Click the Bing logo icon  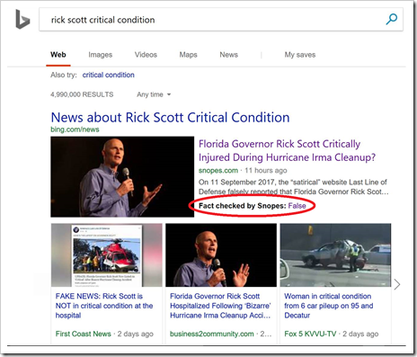(x=22, y=20)
